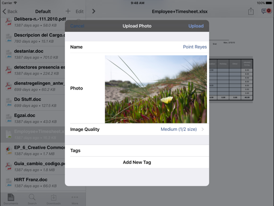Tap ppt icon beside EP_6_Creative Common

(x=8, y=151)
